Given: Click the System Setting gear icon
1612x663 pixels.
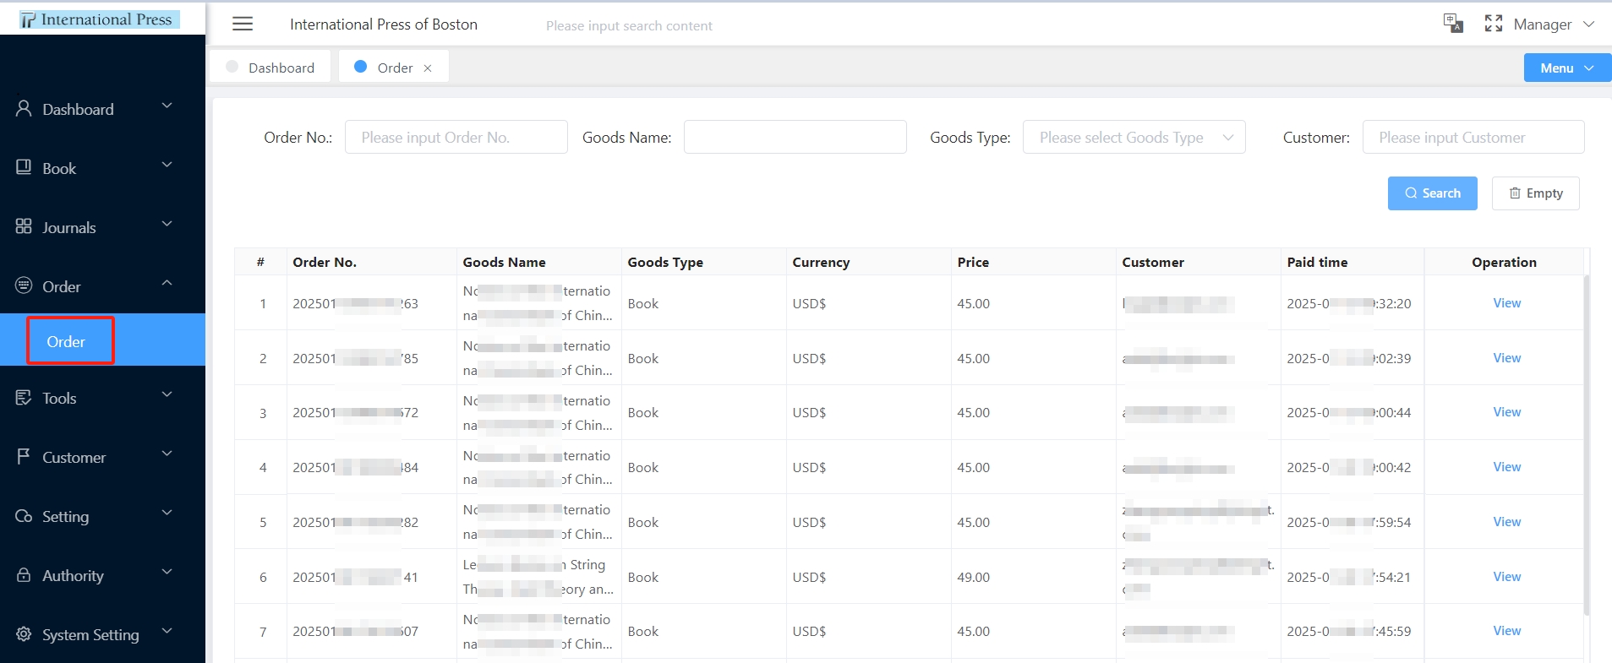Looking at the screenshot, I should [x=24, y=633].
